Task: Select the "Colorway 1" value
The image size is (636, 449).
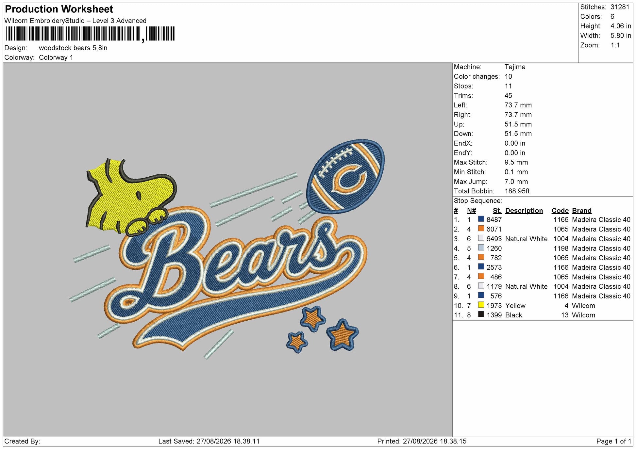Action: point(56,57)
